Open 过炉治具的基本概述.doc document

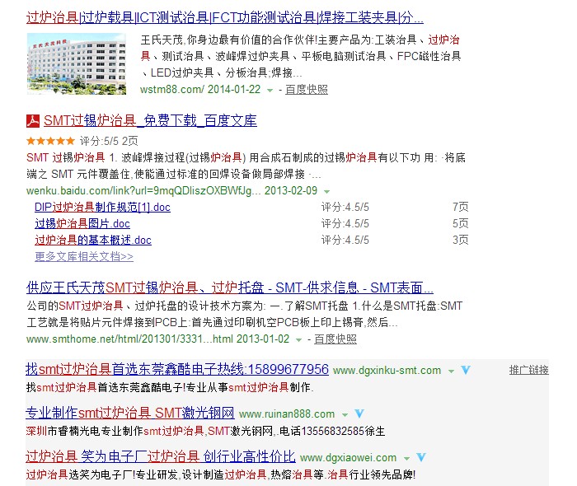93,240
